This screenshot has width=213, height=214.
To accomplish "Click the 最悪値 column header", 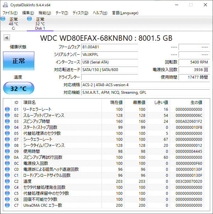I will coord(136,103).
